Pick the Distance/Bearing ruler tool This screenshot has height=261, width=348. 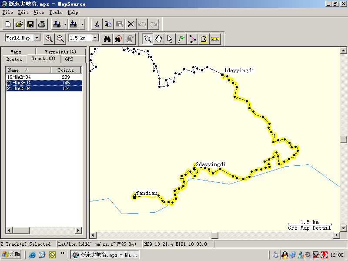[x=215, y=39]
